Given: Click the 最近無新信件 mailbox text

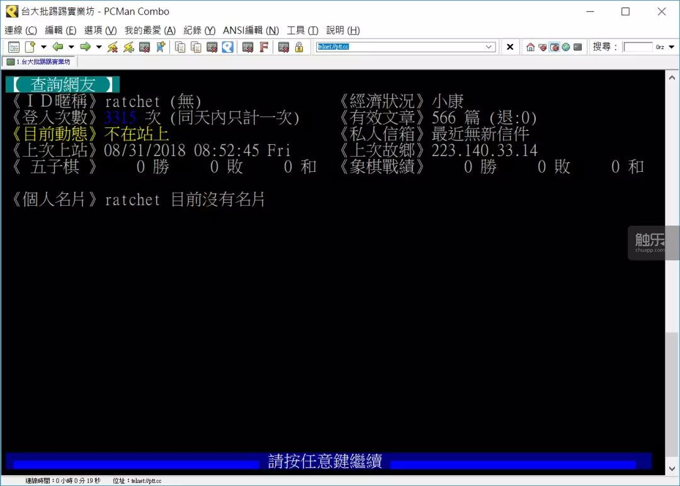Looking at the screenshot, I should pyautogui.click(x=480, y=134).
